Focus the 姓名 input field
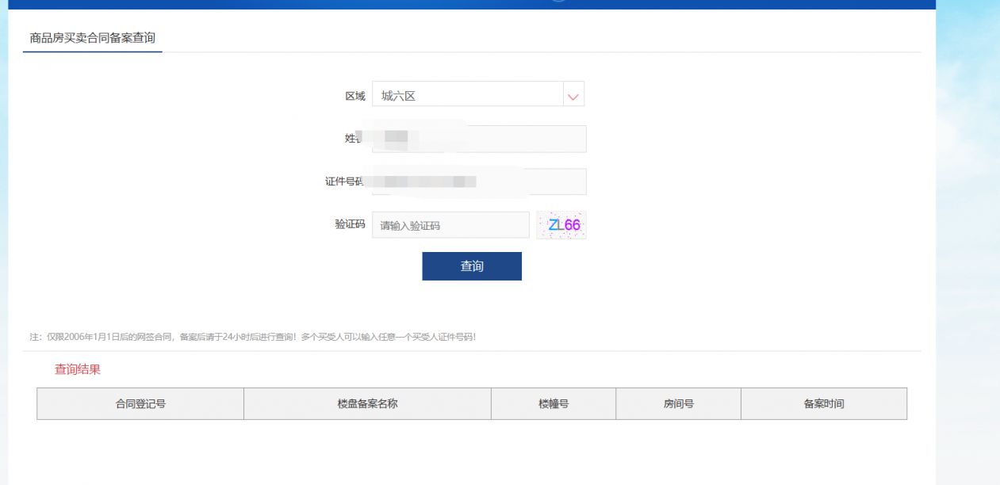The image size is (1000, 485). (479, 139)
